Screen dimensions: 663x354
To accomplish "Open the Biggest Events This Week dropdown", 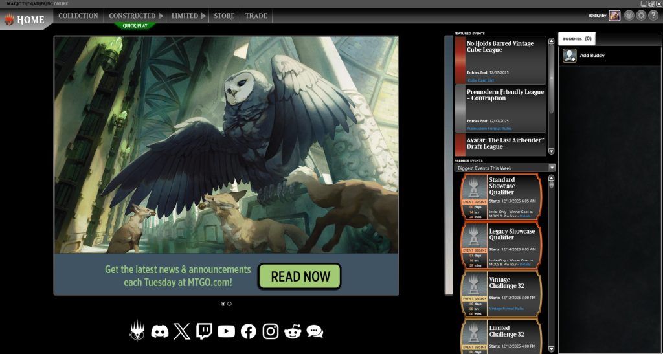I will coord(505,168).
